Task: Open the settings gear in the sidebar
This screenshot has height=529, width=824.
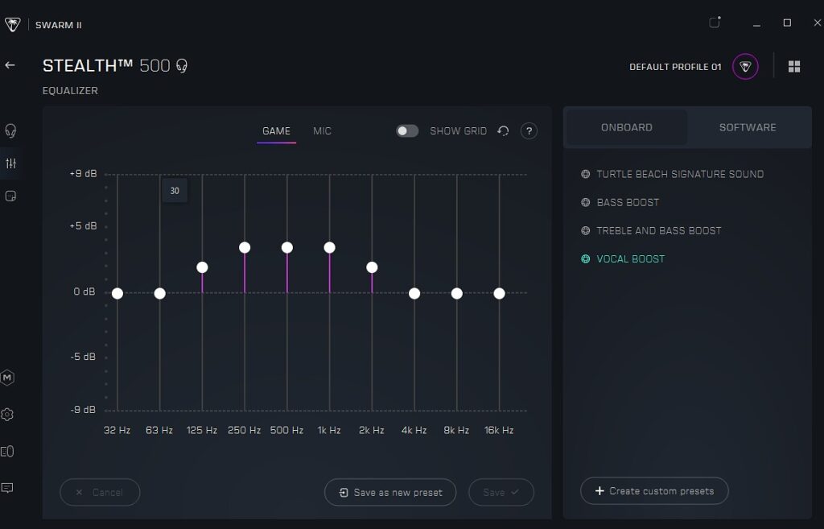Action: [8, 415]
